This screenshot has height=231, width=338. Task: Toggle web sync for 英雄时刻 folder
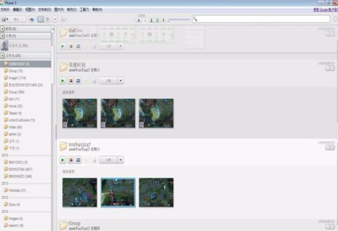[x=330, y=68]
